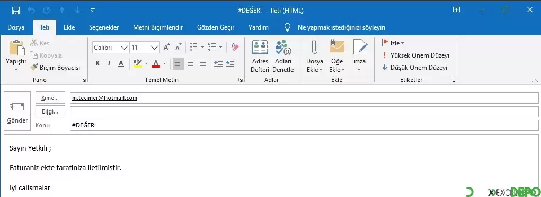Open Metni Biçimlendir tab

(158, 27)
